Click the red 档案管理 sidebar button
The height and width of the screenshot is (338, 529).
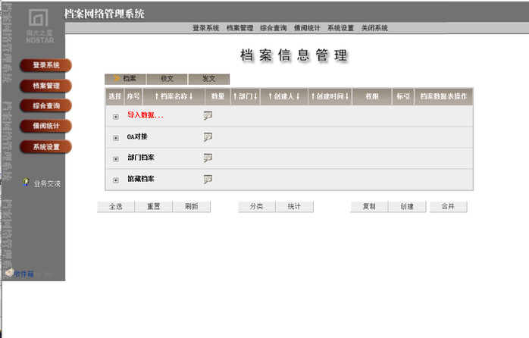pos(46,86)
